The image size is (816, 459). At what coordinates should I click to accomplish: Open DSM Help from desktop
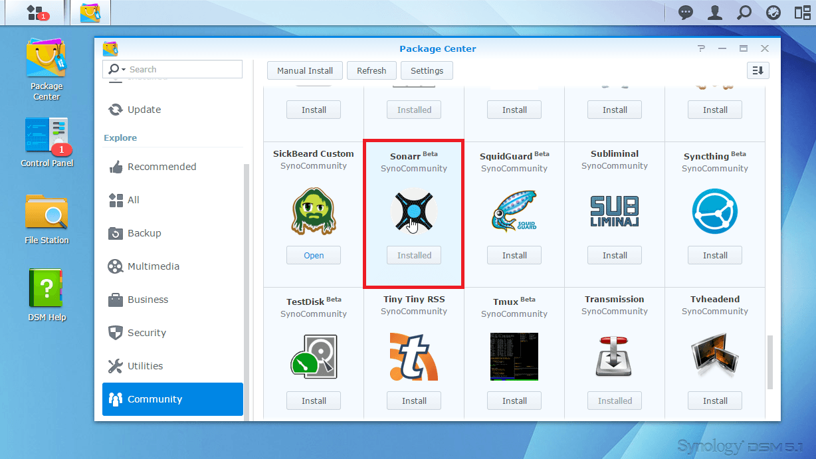click(47, 289)
